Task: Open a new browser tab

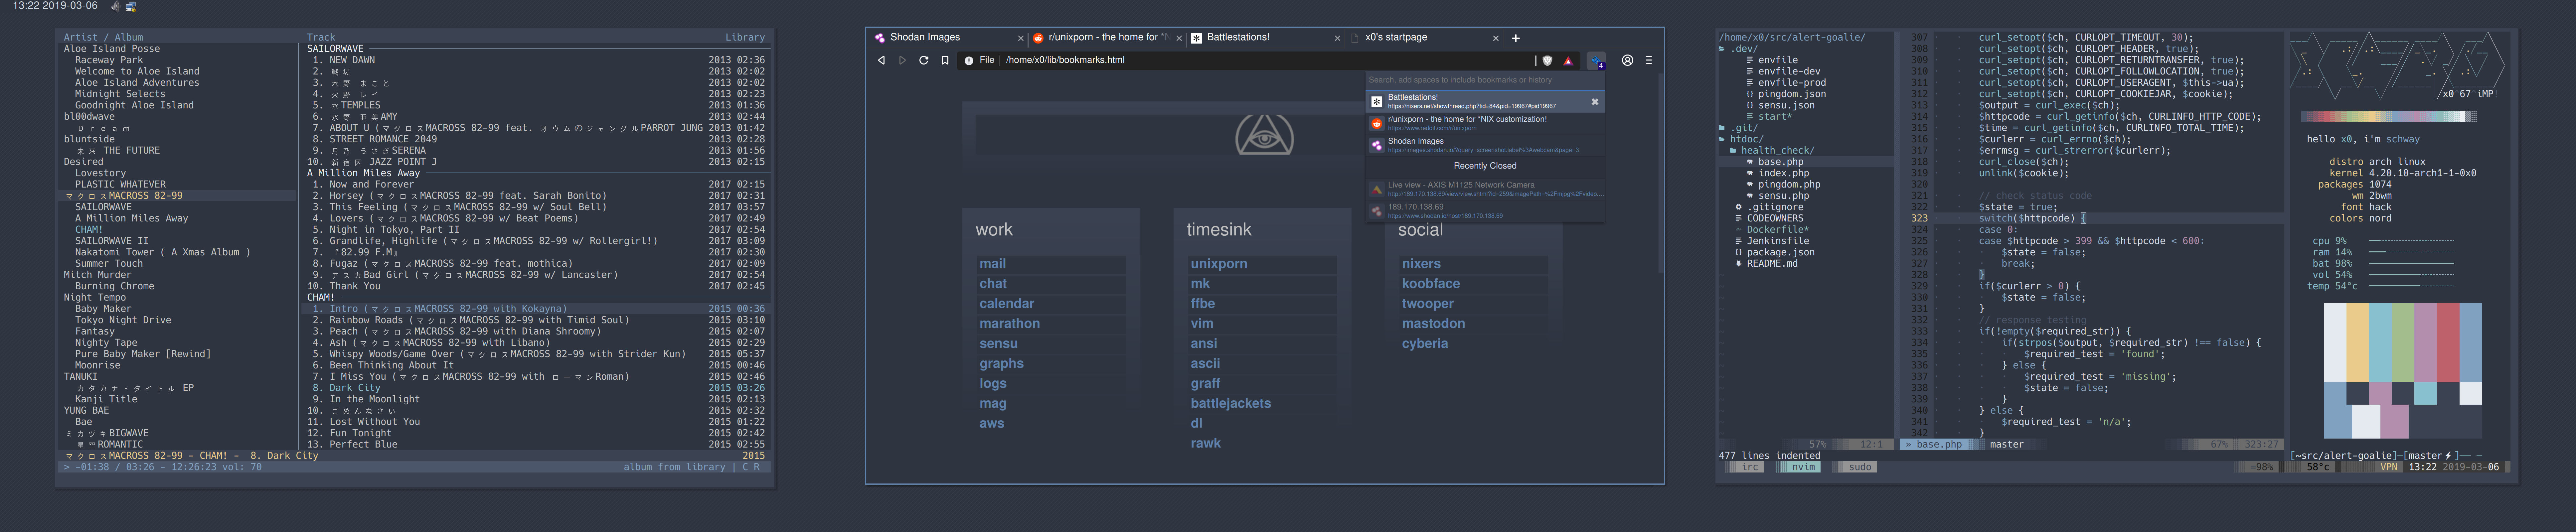Action: point(1516,38)
